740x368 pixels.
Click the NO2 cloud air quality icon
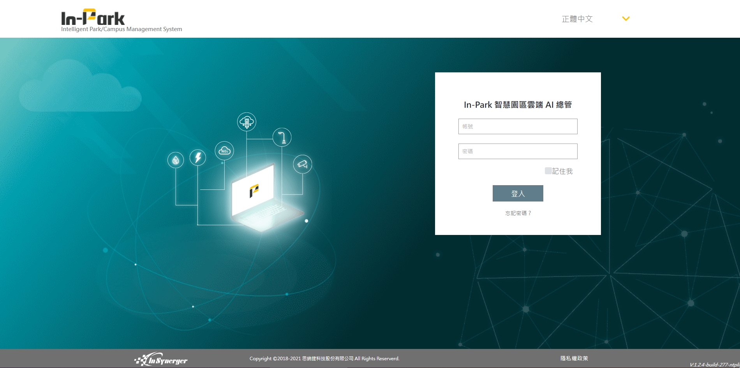click(224, 151)
